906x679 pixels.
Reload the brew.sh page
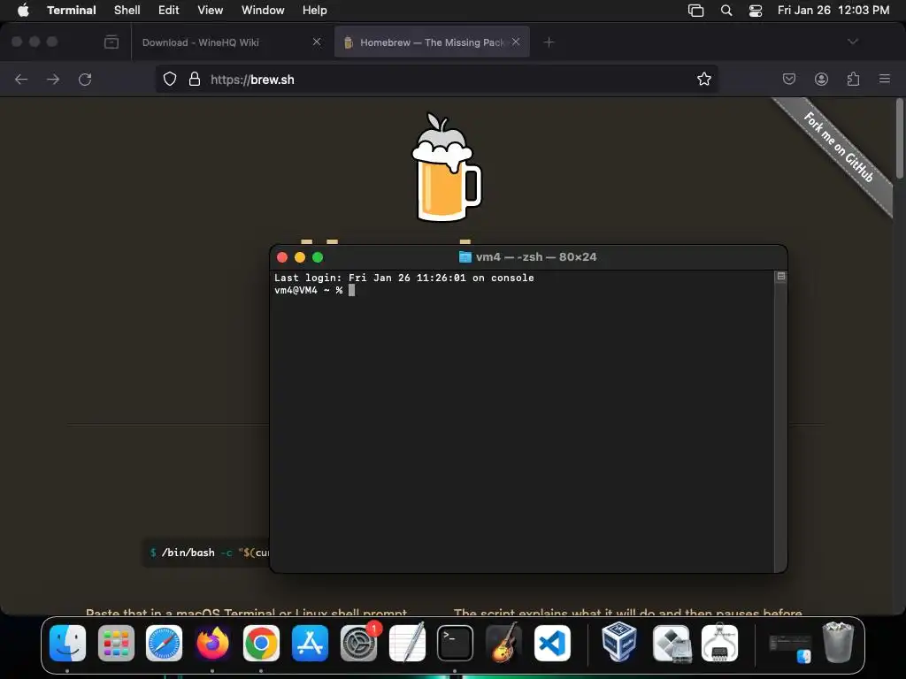coord(85,79)
